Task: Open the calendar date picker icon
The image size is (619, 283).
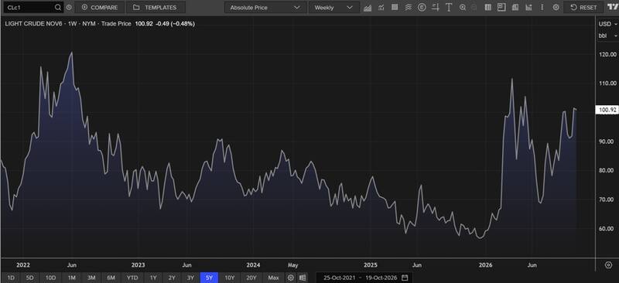Action: (405, 278)
